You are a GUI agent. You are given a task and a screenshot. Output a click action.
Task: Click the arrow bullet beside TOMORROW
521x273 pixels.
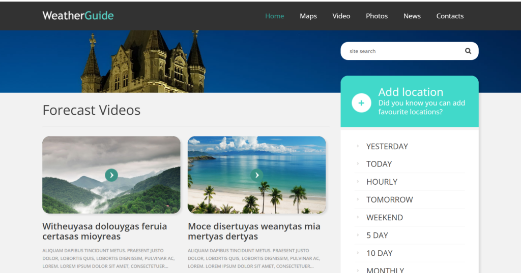tap(358, 199)
